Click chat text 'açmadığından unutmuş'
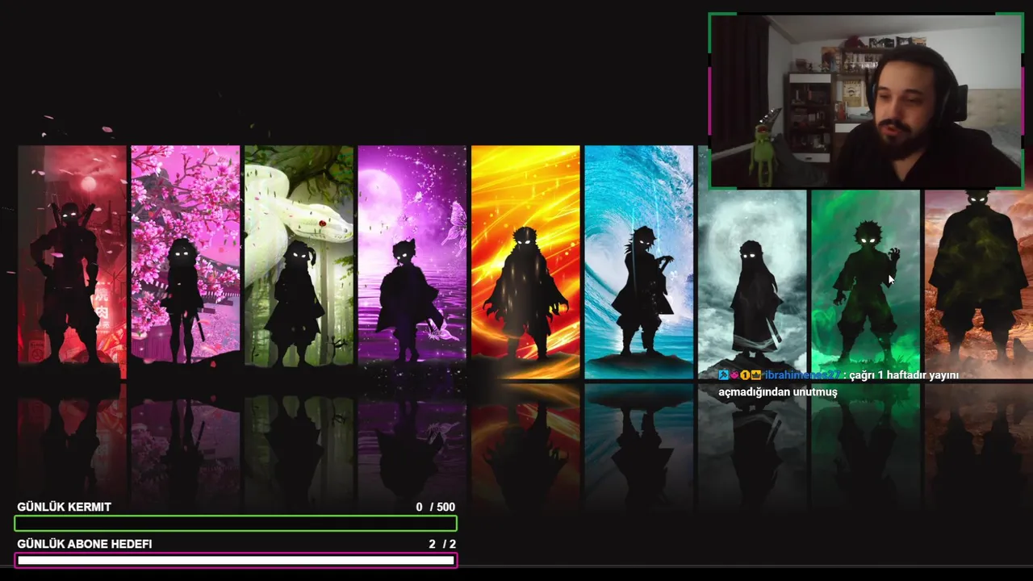 [778, 392]
